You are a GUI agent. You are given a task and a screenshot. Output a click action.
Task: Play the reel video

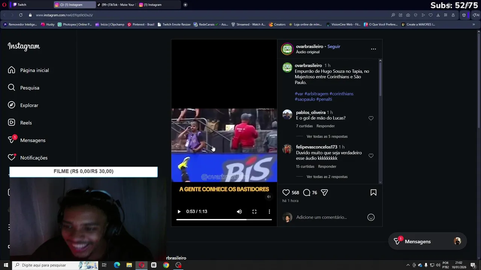(179, 211)
